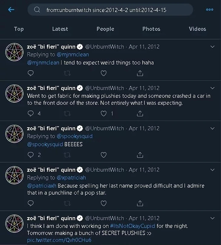This screenshot has width=221, height=245.
Task: Retweet the 'expect weird things too' tweet
Action: pos(67,73)
